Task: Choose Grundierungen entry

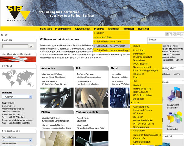Action: 141,127
